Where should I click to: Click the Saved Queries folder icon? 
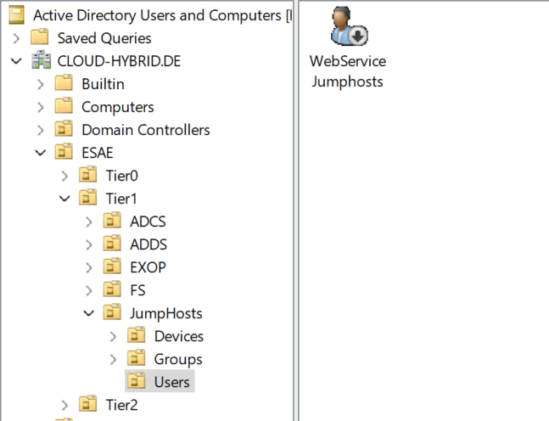point(39,38)
